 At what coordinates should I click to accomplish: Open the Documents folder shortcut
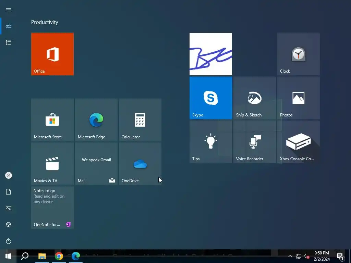9,192
